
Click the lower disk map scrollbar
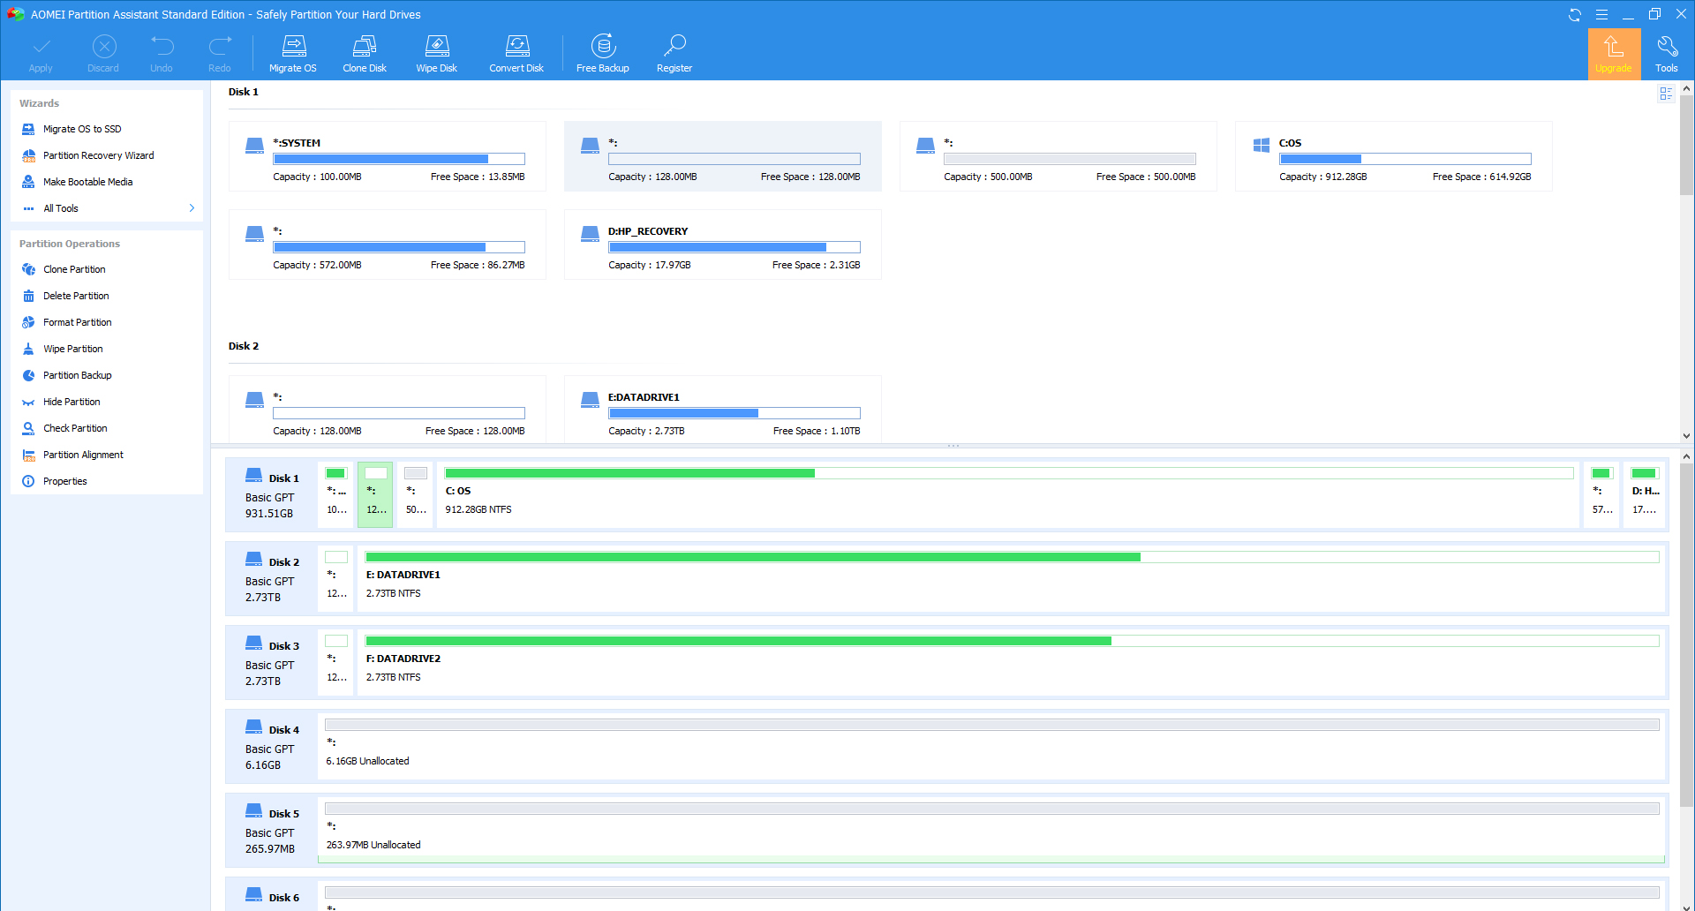(x=1686, y=636)
